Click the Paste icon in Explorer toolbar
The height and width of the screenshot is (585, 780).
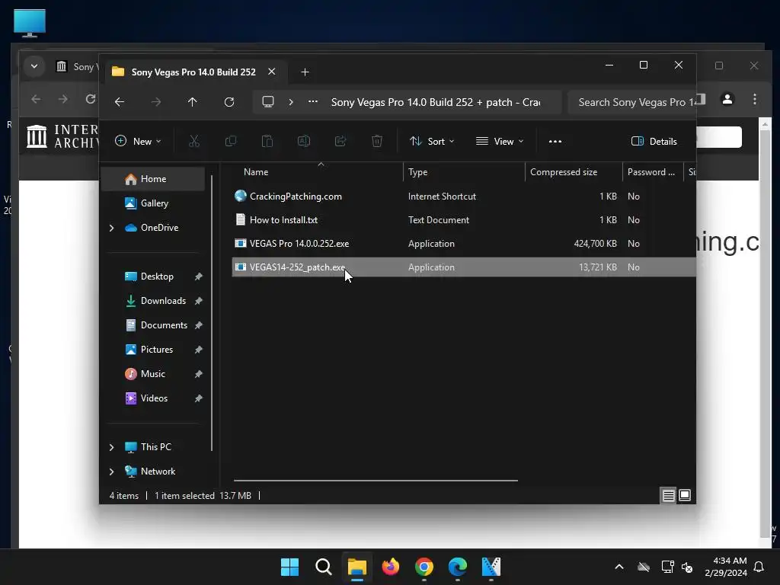coord(267,141)
